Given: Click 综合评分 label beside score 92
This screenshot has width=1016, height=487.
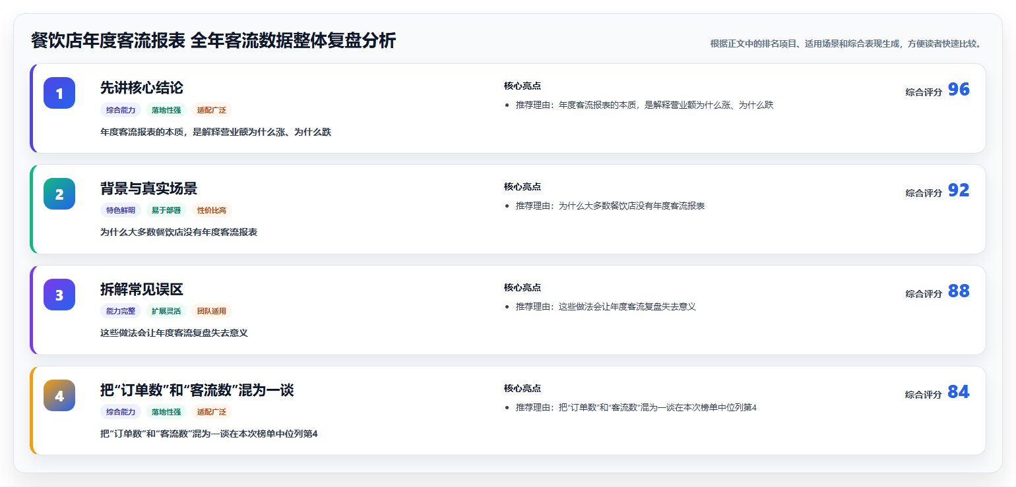Looking at the screenshot, I should pos(924,193).
